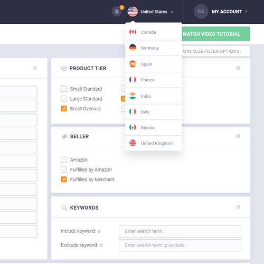Click the Product Tier panel grid handle
The width and height of the screenshot is (264, 264).
(238, 68)
